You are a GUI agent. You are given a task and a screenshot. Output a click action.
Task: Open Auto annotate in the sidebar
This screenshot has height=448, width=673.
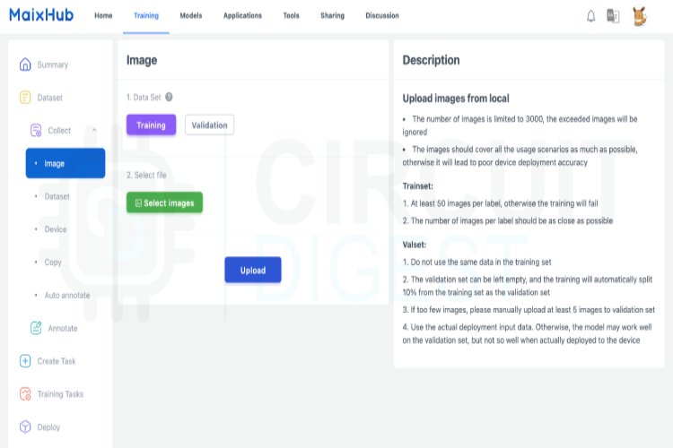[x=67, y=296]
